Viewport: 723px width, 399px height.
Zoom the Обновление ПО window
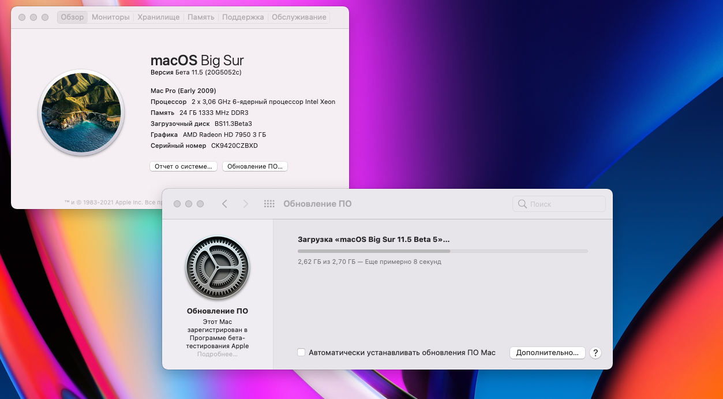pos(200,204)
